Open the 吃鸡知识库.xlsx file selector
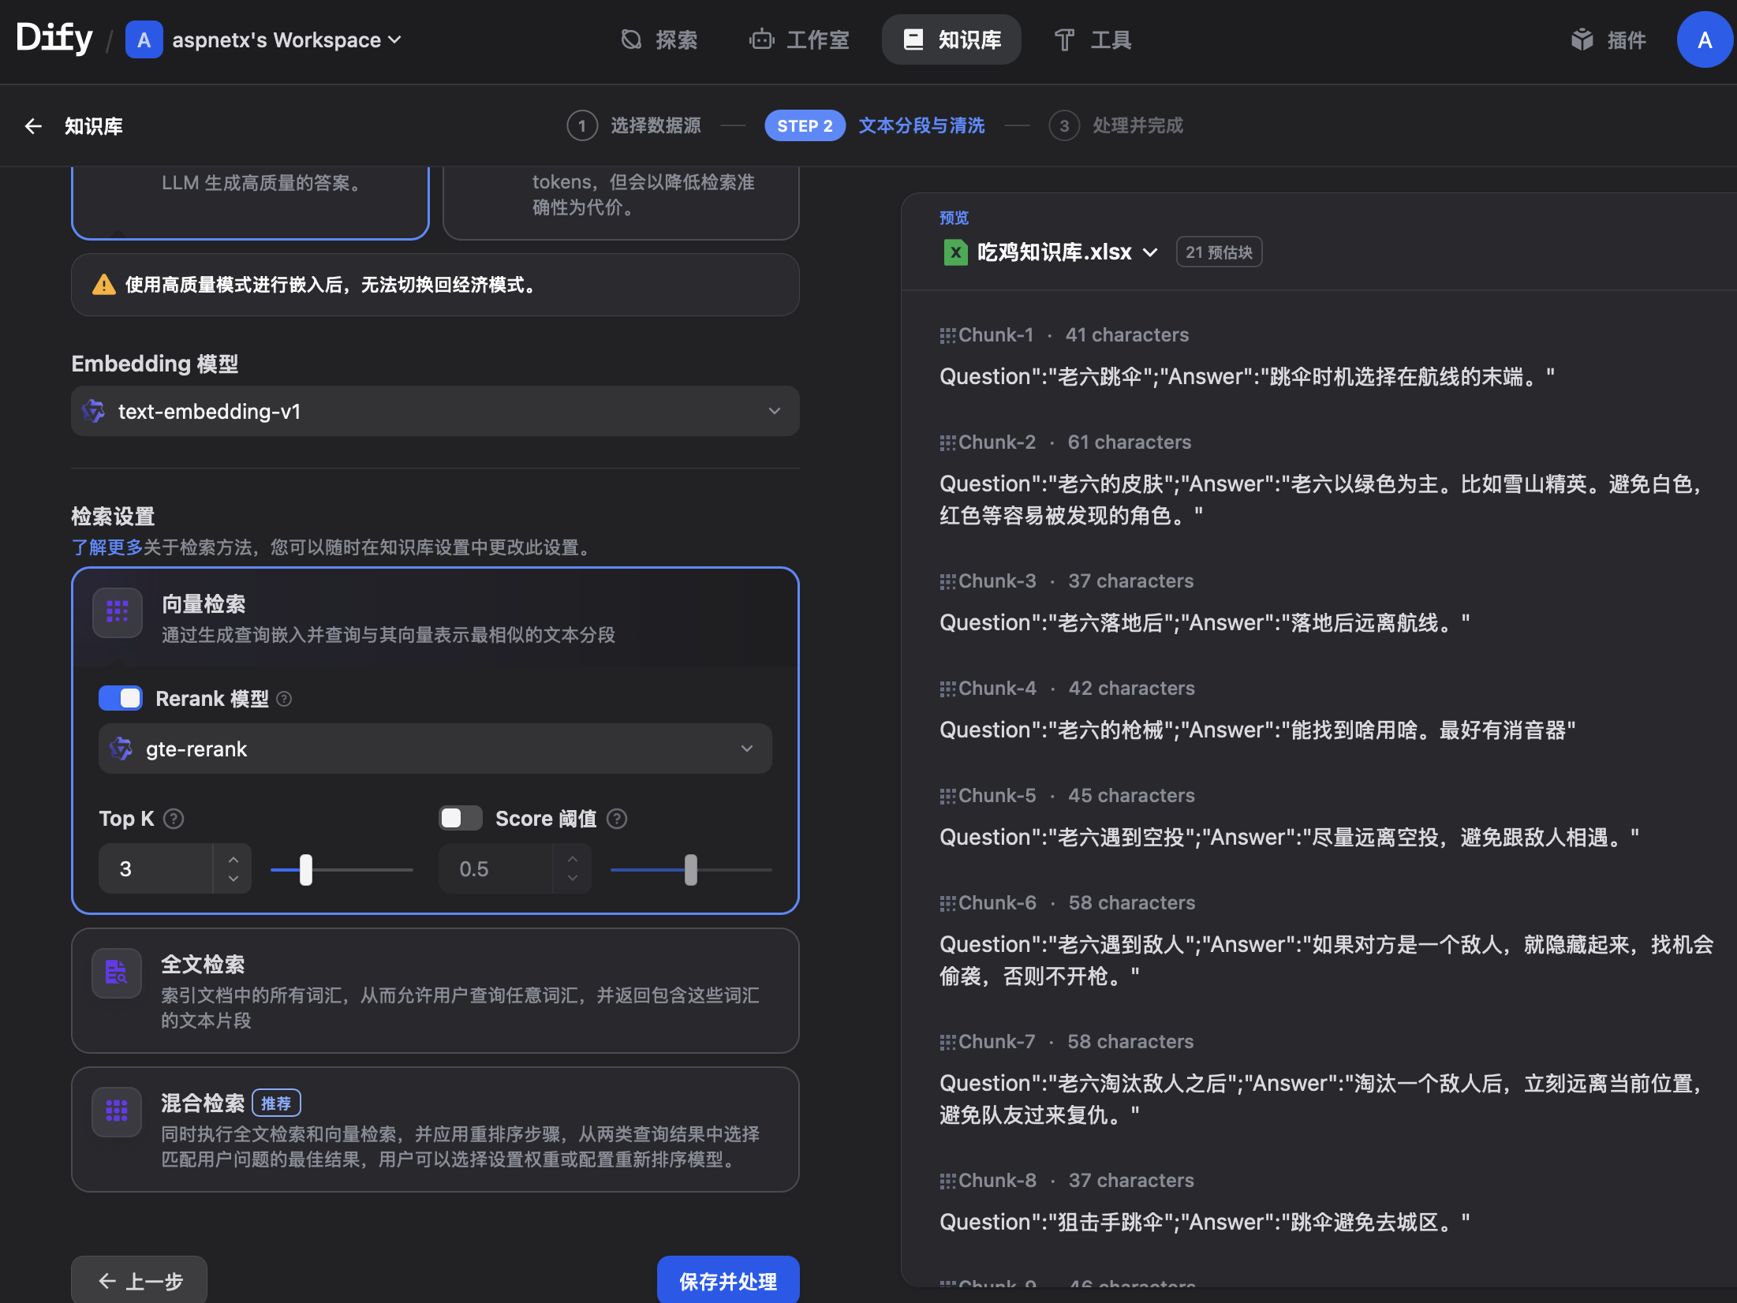The image size is (1737, 1303). 1053,252
